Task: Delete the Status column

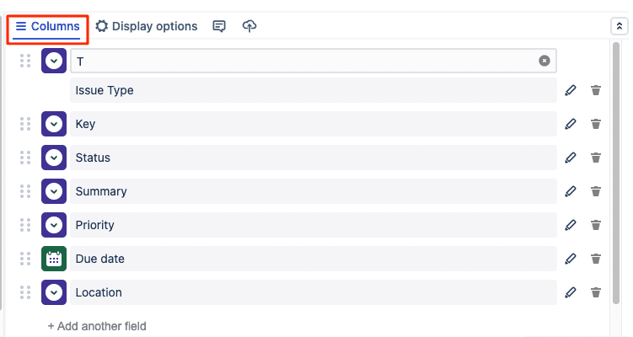Action: click(596, 158)
